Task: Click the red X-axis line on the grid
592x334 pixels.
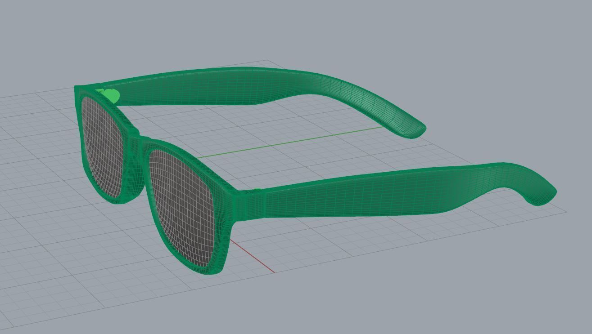Action: [252, 256]
